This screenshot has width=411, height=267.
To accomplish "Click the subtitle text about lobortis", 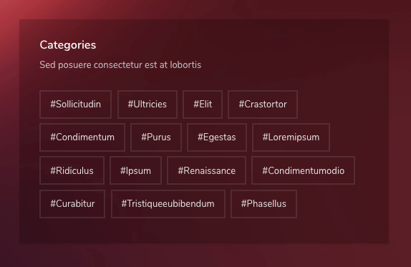I will click(x=120, y=64).
